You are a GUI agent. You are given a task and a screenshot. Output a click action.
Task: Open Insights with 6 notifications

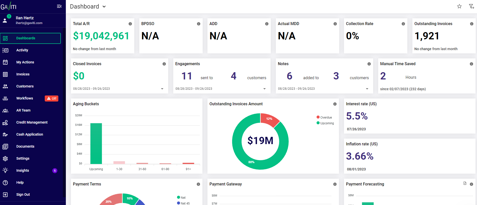coord(23,170)
